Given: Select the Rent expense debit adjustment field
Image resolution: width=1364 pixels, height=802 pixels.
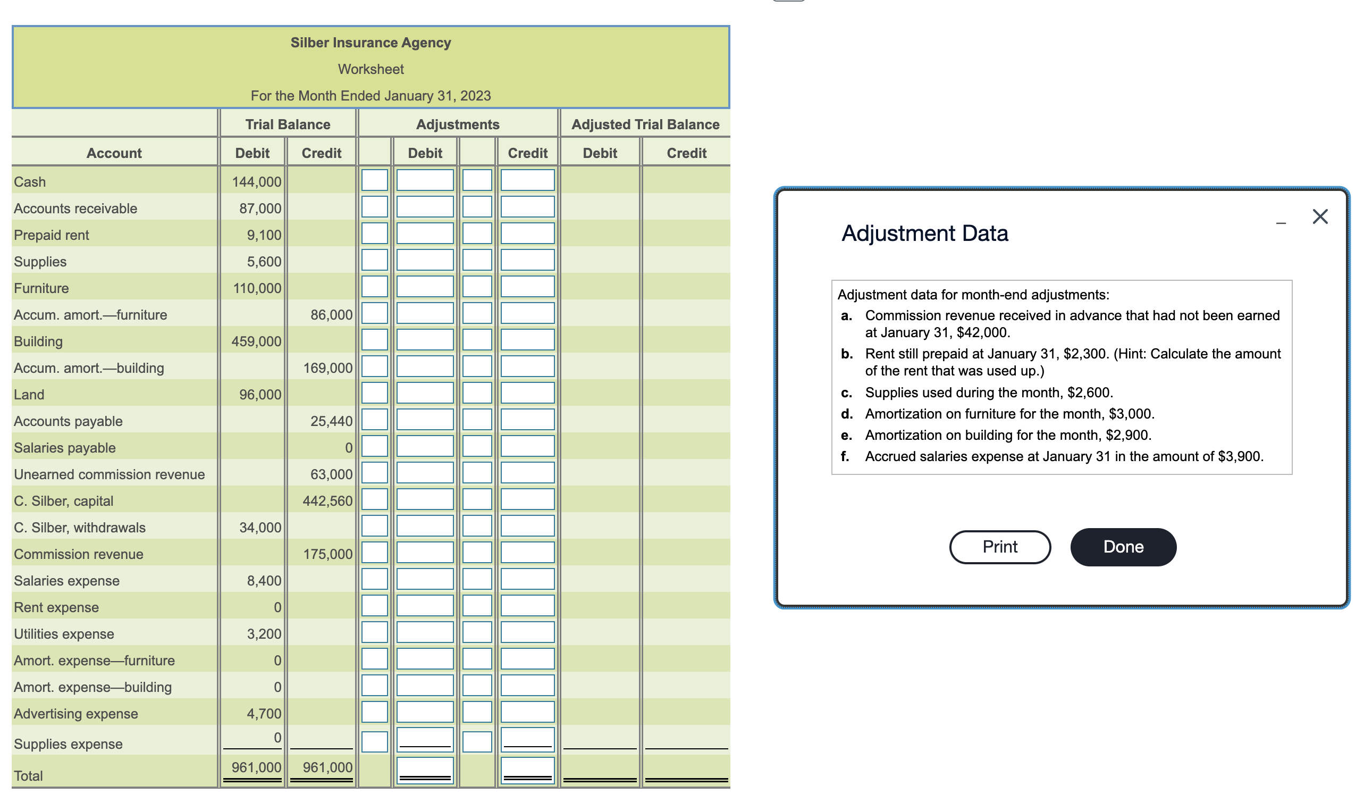Looking at the screenshot, I should click(x=425, y=606).
